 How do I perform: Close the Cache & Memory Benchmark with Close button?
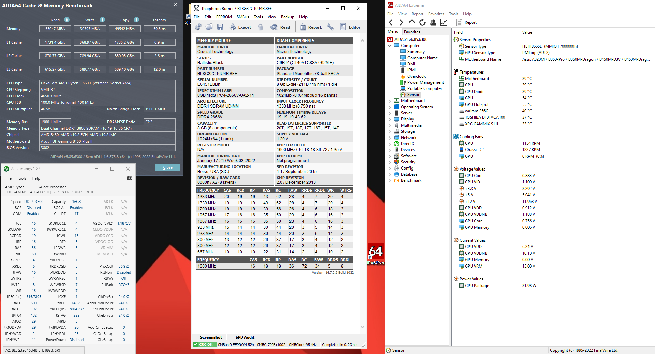pos(168,167)
